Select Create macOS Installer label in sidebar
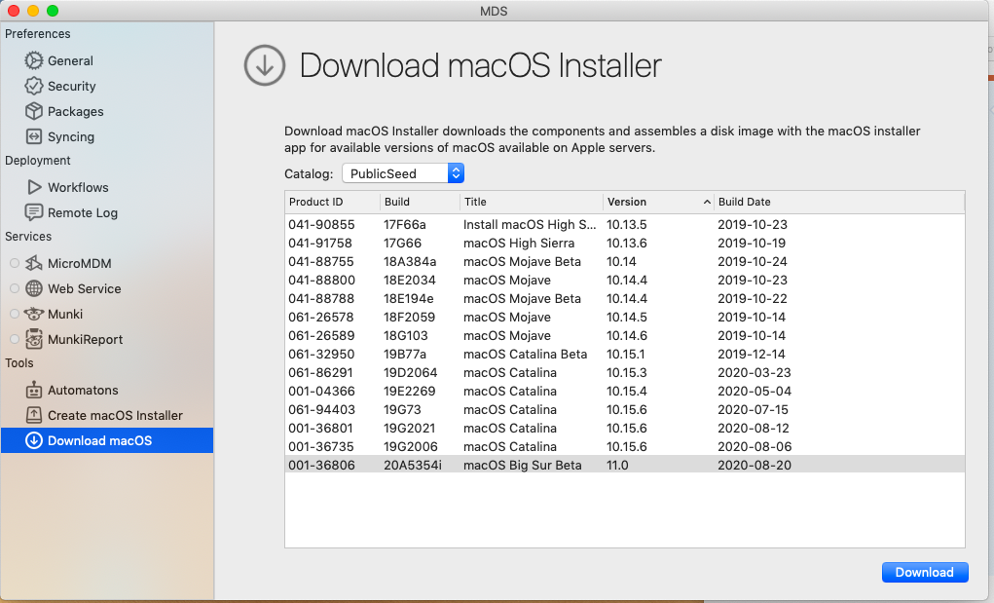 [116, 415]
